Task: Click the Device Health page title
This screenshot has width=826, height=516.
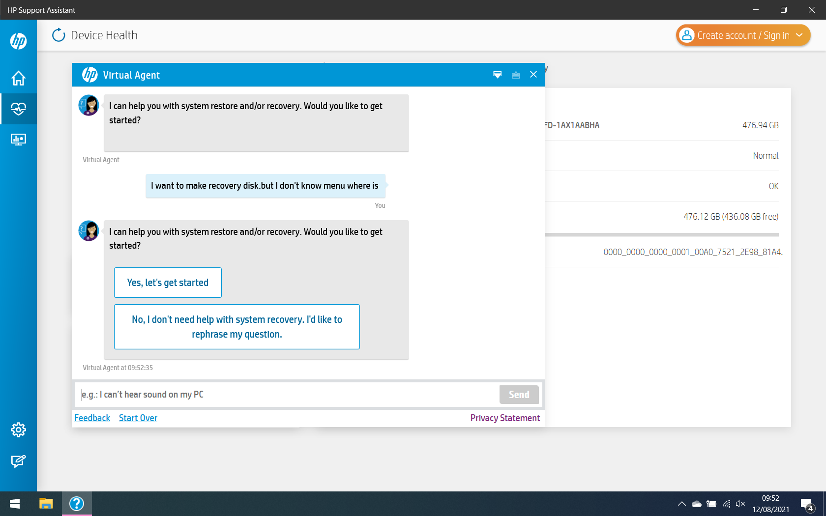Action: pyautogui.click(x=104, y=35)
